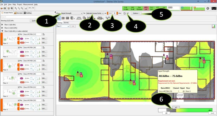Open the spectrum waveform icon
Screen dimensions: 217x116
click(214, 8)
